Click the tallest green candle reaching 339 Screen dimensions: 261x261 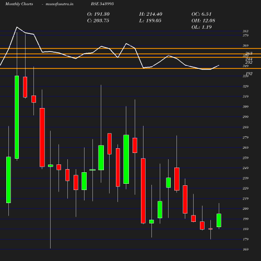pos(17,117)
